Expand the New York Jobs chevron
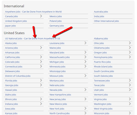Viewport: 137px width, 115px height. point(85,108)
